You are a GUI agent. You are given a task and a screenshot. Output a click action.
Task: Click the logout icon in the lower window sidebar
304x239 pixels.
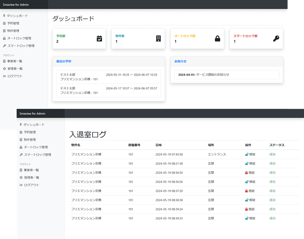(x=21, y=185)
